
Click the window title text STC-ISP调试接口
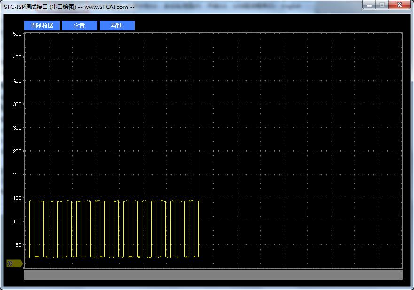click(26, 7)
